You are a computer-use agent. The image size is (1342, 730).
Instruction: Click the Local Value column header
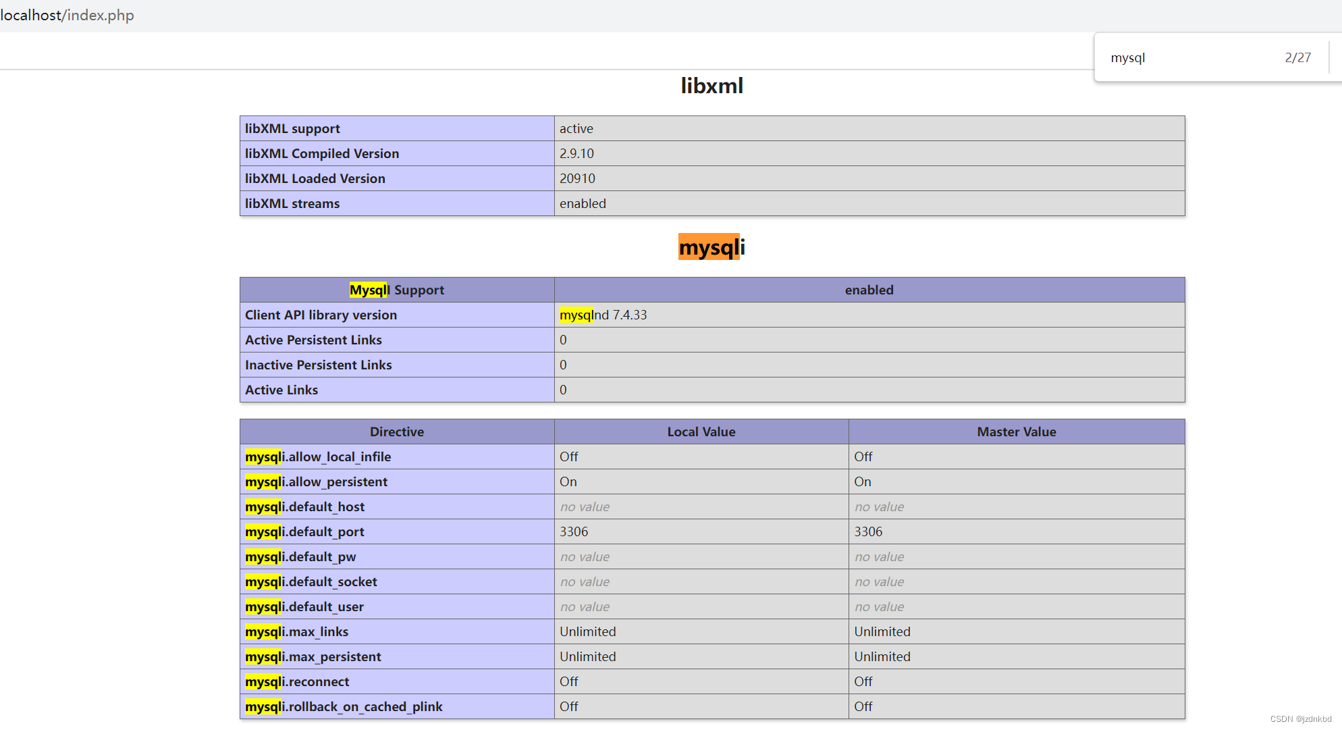701,432
